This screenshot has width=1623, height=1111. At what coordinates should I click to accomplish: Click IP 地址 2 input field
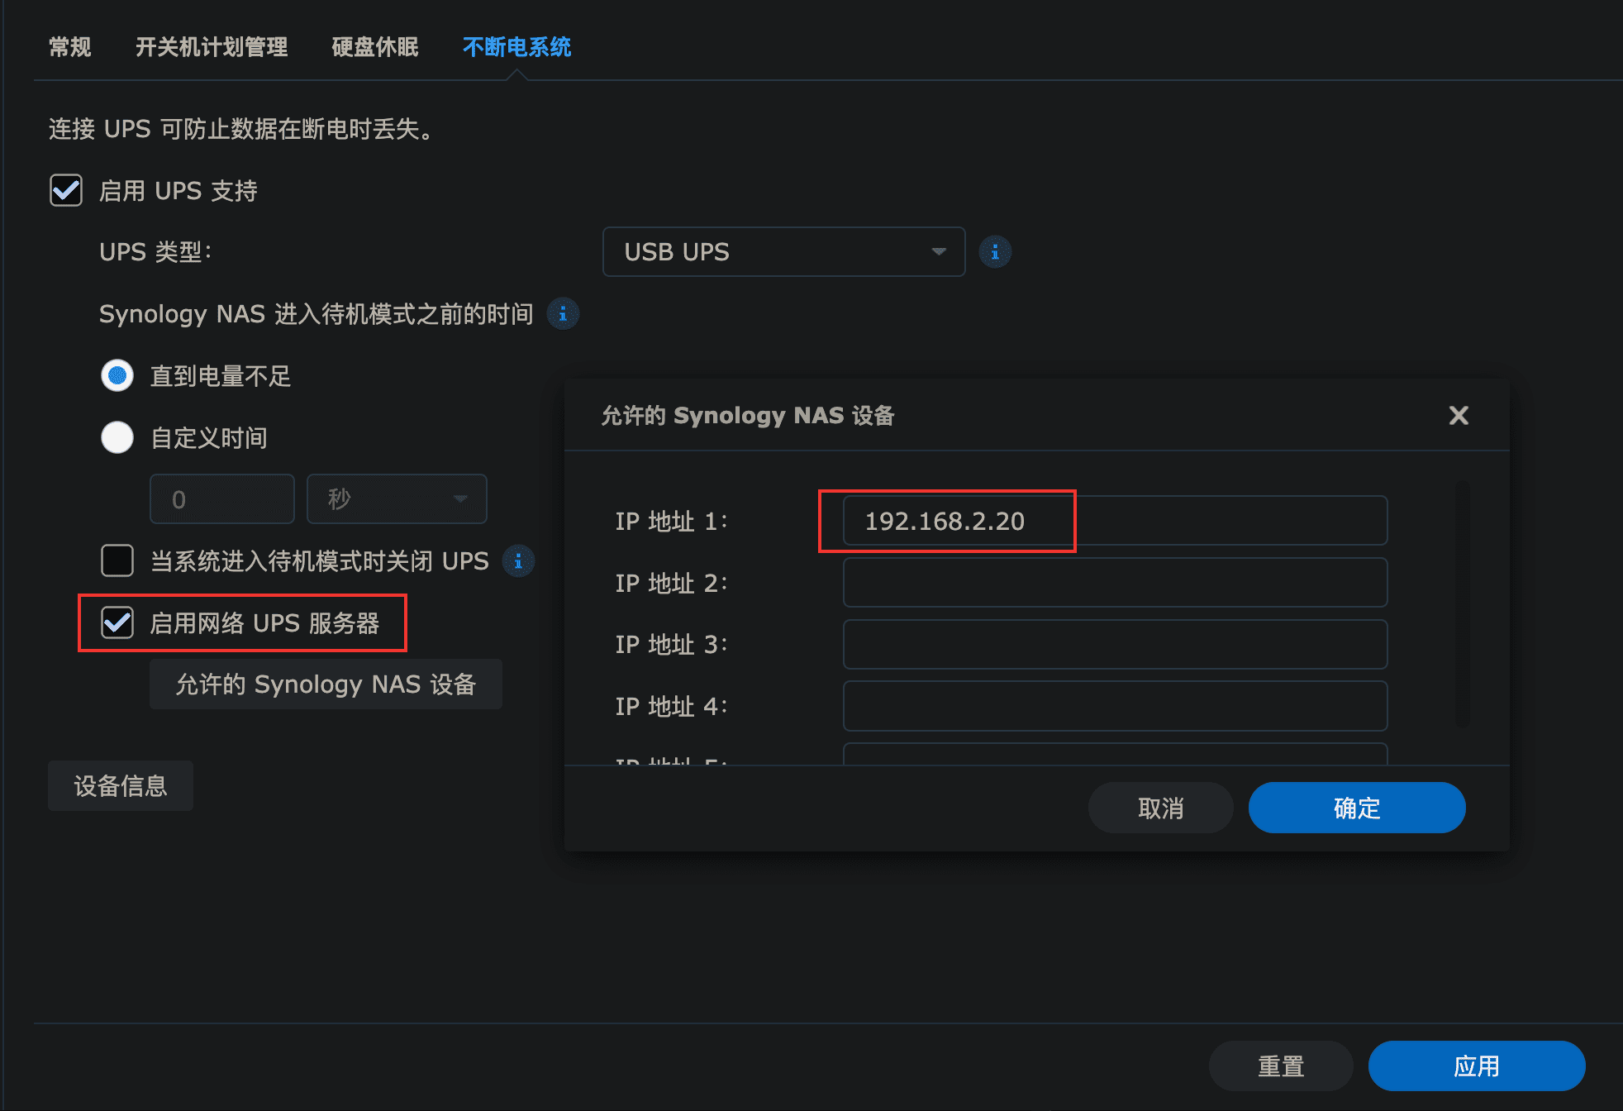pyautogui.click(x=1115, y=583)
